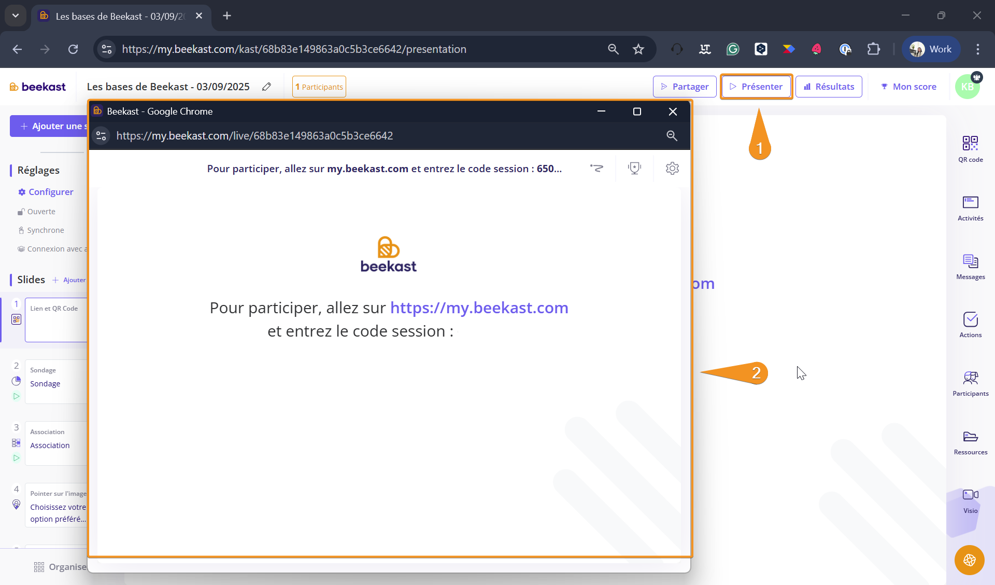
Task: Close the Les bases de Beekast tab
Action: (199, 16)
